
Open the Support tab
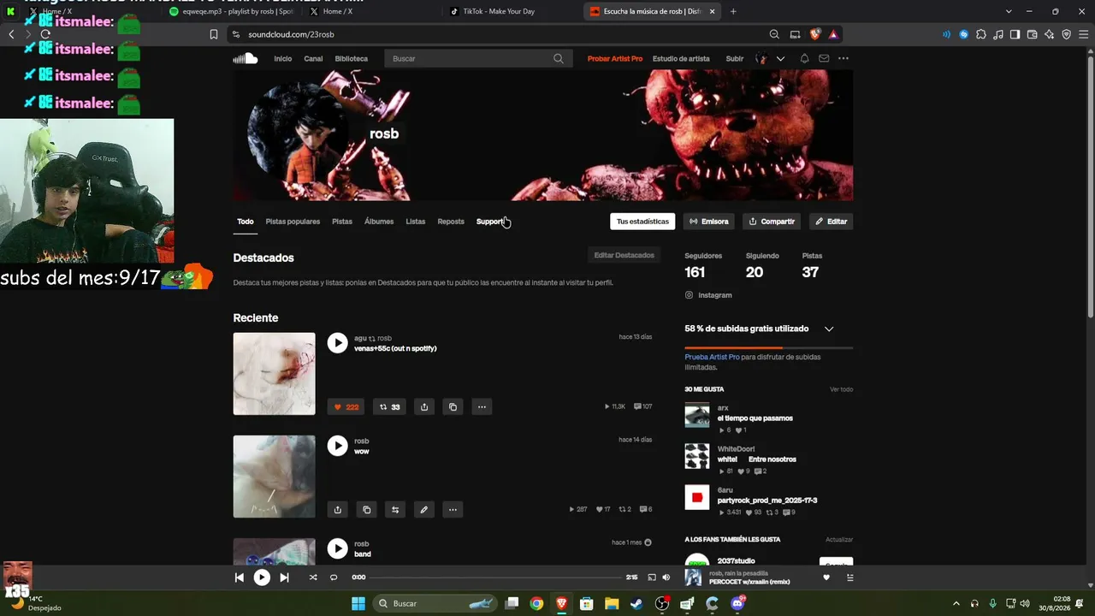(490, 222)
